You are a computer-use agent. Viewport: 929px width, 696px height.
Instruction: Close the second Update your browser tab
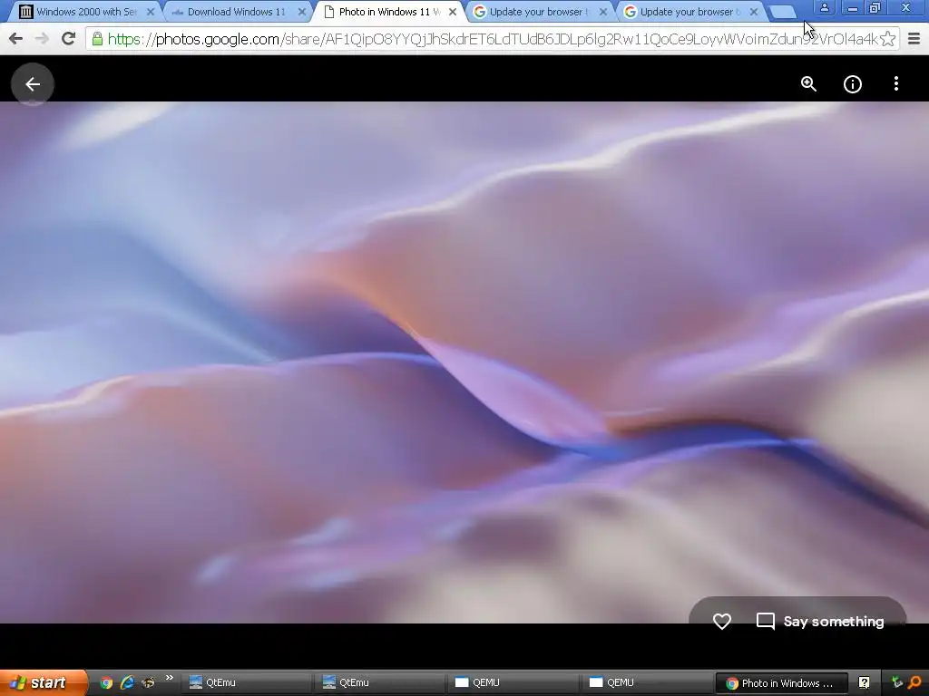coord(754,12)
